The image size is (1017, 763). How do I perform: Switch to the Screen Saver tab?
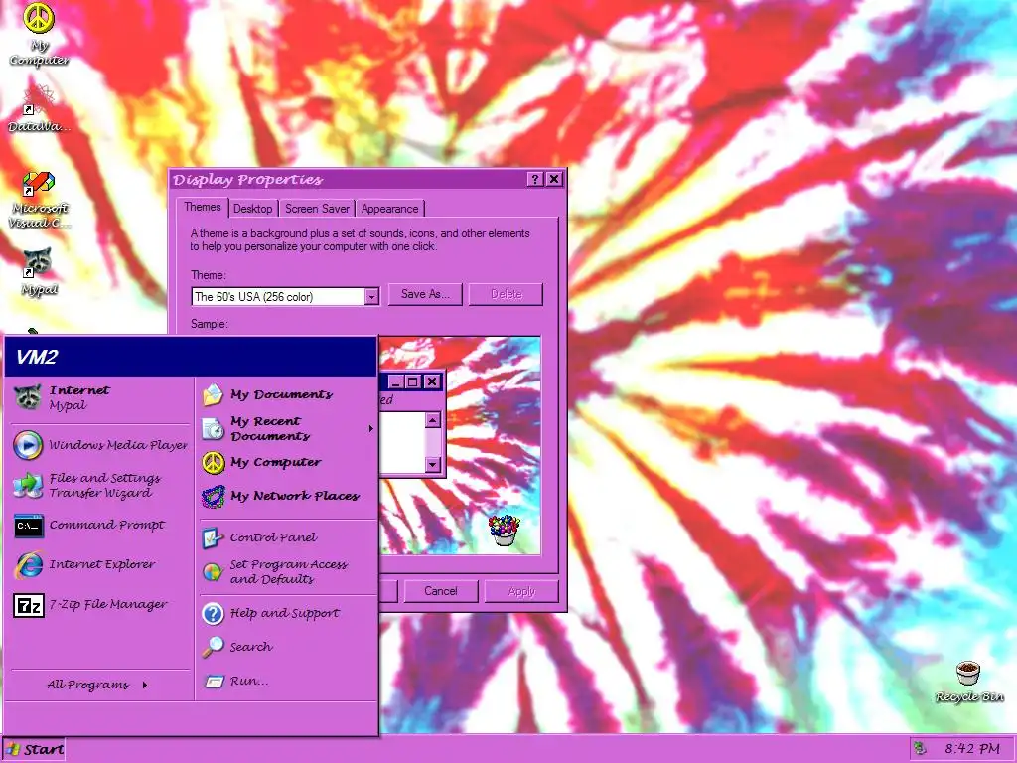click(317, 209)
